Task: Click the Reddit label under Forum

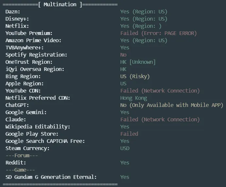Action: click(16, 162)
